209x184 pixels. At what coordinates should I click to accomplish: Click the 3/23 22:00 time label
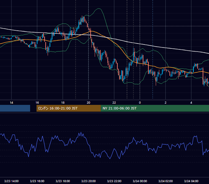(x=114, y=181)
